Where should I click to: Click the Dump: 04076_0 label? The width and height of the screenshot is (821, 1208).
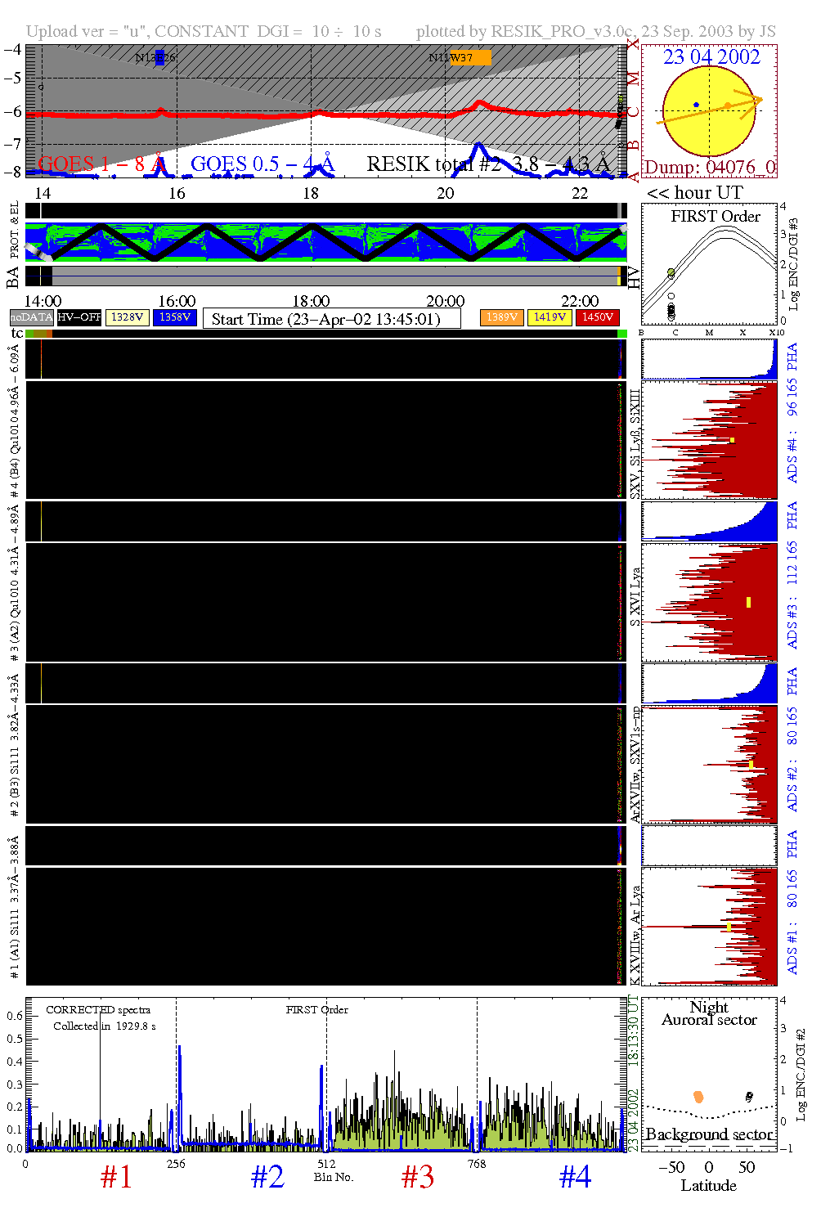click(710, 168)
